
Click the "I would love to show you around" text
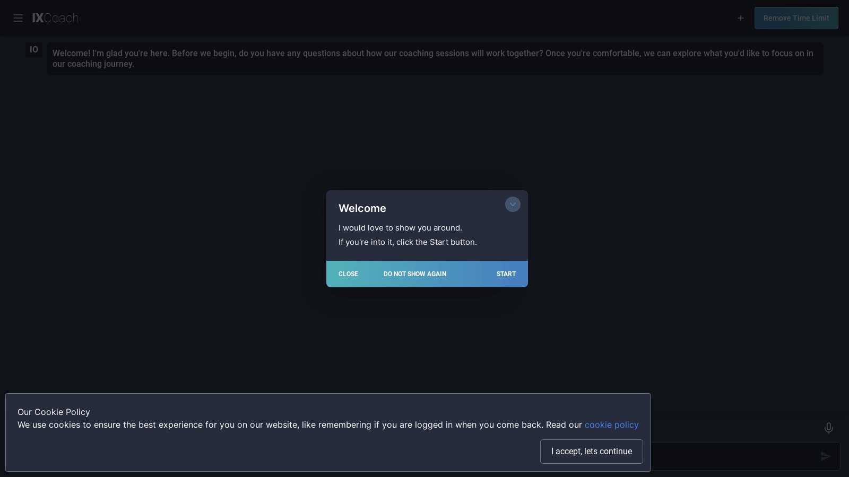click(400, 228)
